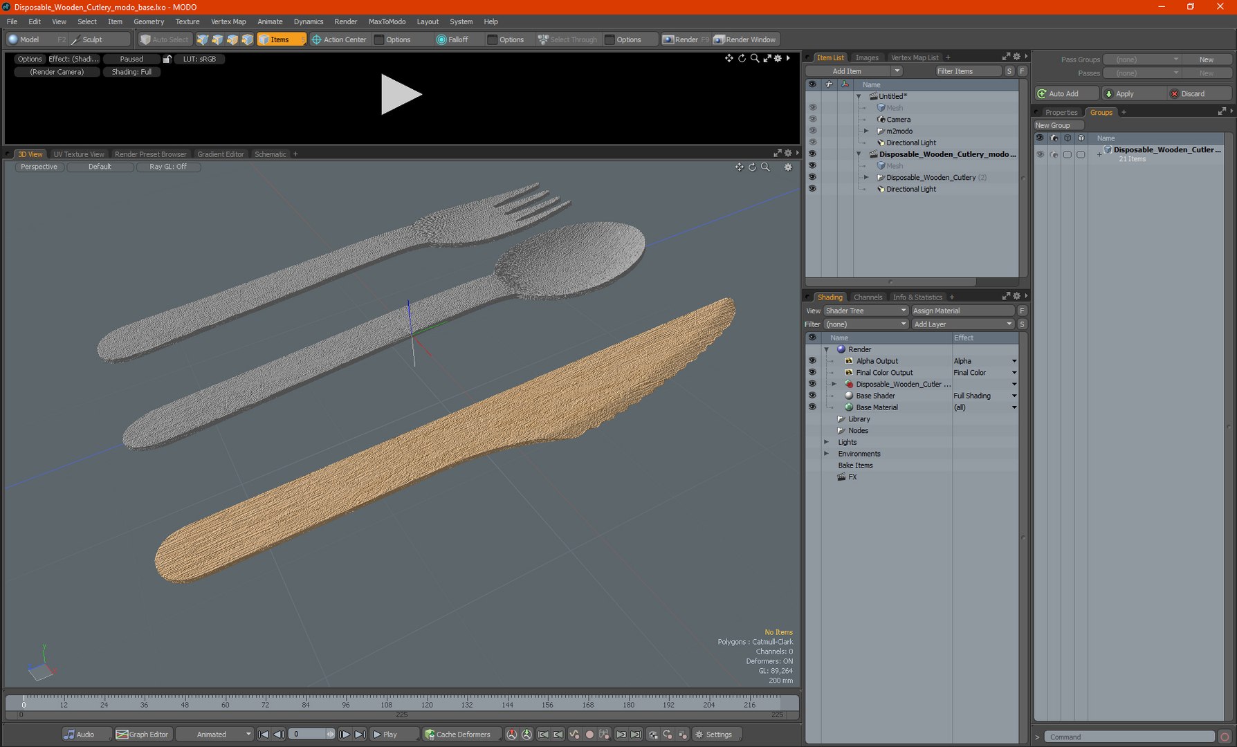Image resolution: width=1237 pixels, height=747 pixels.
Task: Click the Apply button
Action: (x=1133, y=93)
